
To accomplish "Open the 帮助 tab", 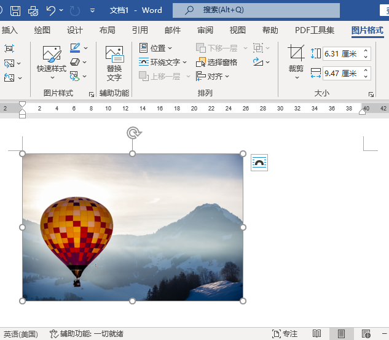I will [270, 30].
